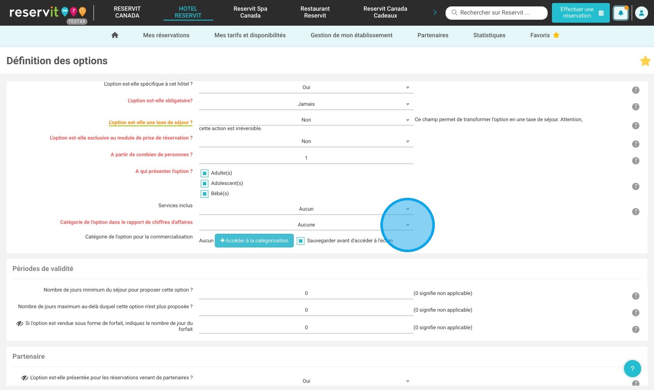
Task: Show help for 'L'option est-elle obligatoire' row
Action: 636,107
